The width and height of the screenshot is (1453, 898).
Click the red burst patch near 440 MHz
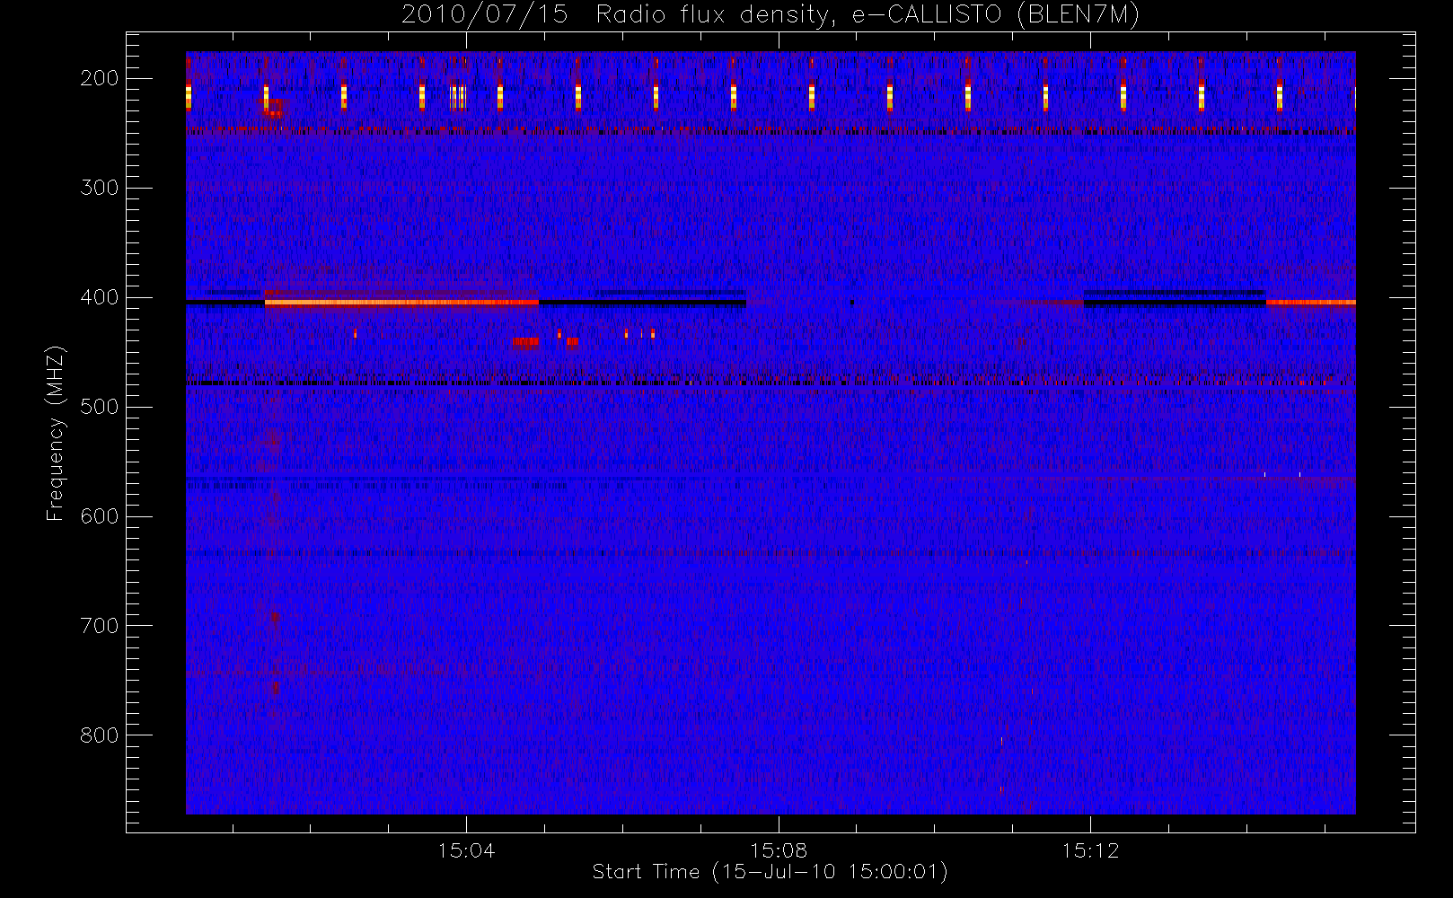[x=526, y=342]
